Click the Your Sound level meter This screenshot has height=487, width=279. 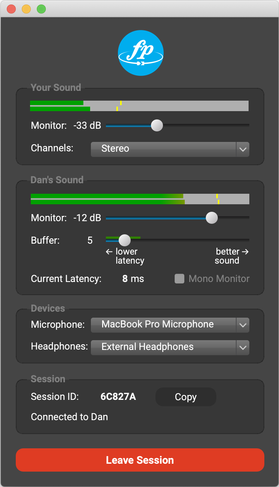139,106
